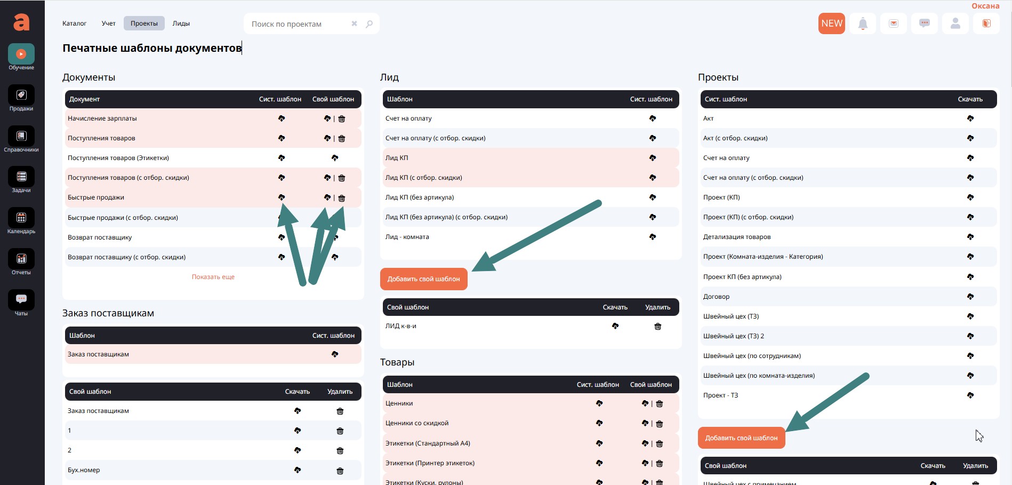Open notifications bell icon
The image size is (1012, 485).
pos(863,23)
